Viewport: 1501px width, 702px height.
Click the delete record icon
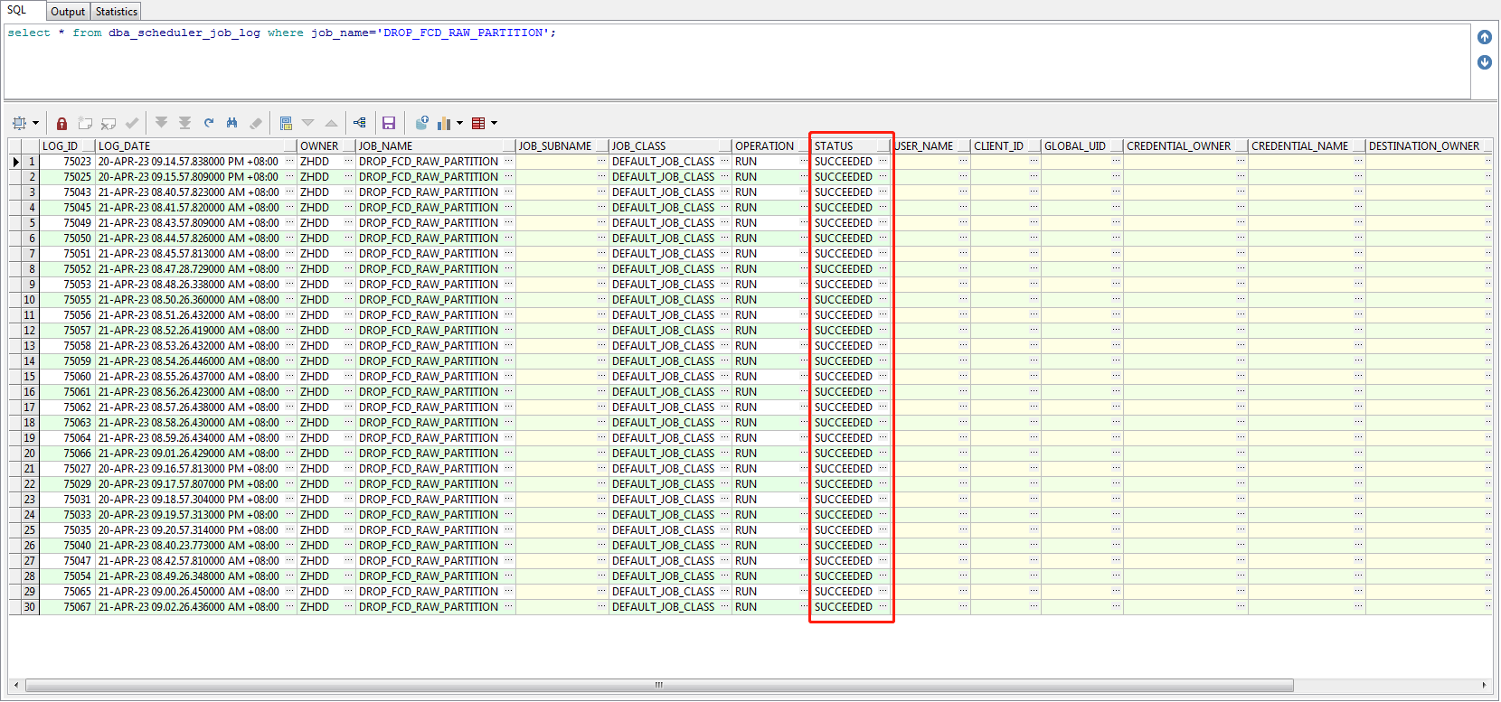pyautogui.click(x=109, y=123)
